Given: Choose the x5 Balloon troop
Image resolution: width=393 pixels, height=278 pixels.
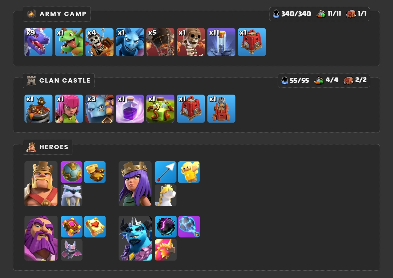Looking at the screenshot, I should (160, 42).
